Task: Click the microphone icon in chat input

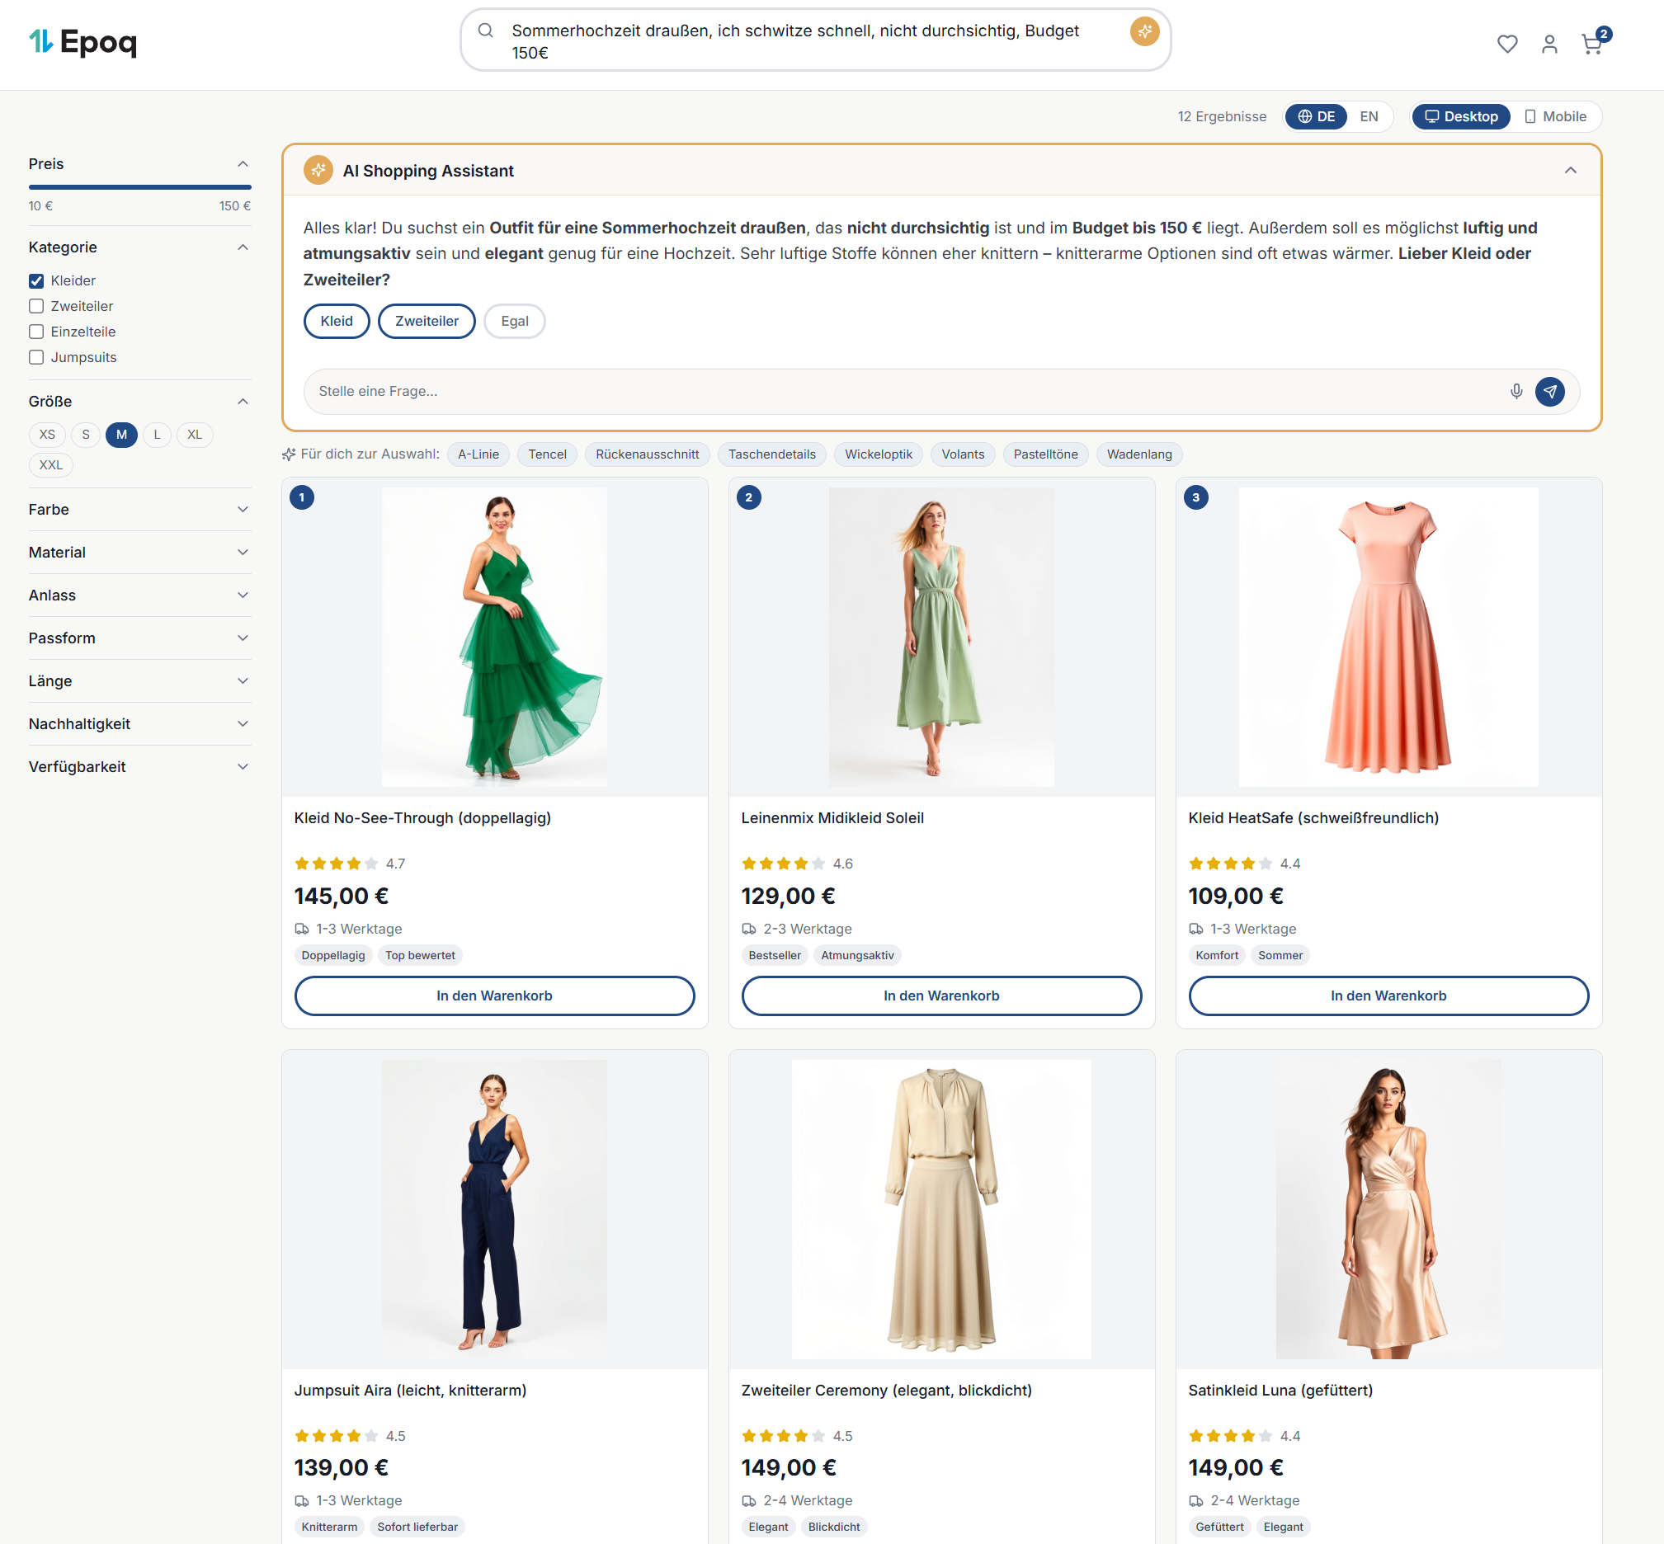Action: click(x=1516, y=391)
